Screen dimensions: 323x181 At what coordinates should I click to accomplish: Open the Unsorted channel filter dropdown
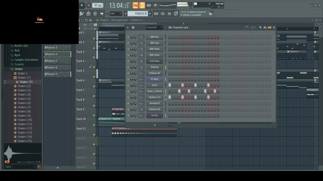click(154, 27)
